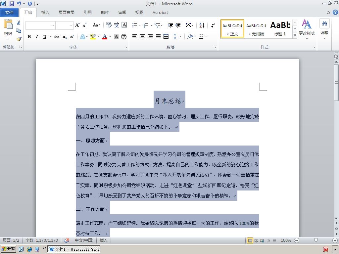Toggle Bold formatting

29,37
